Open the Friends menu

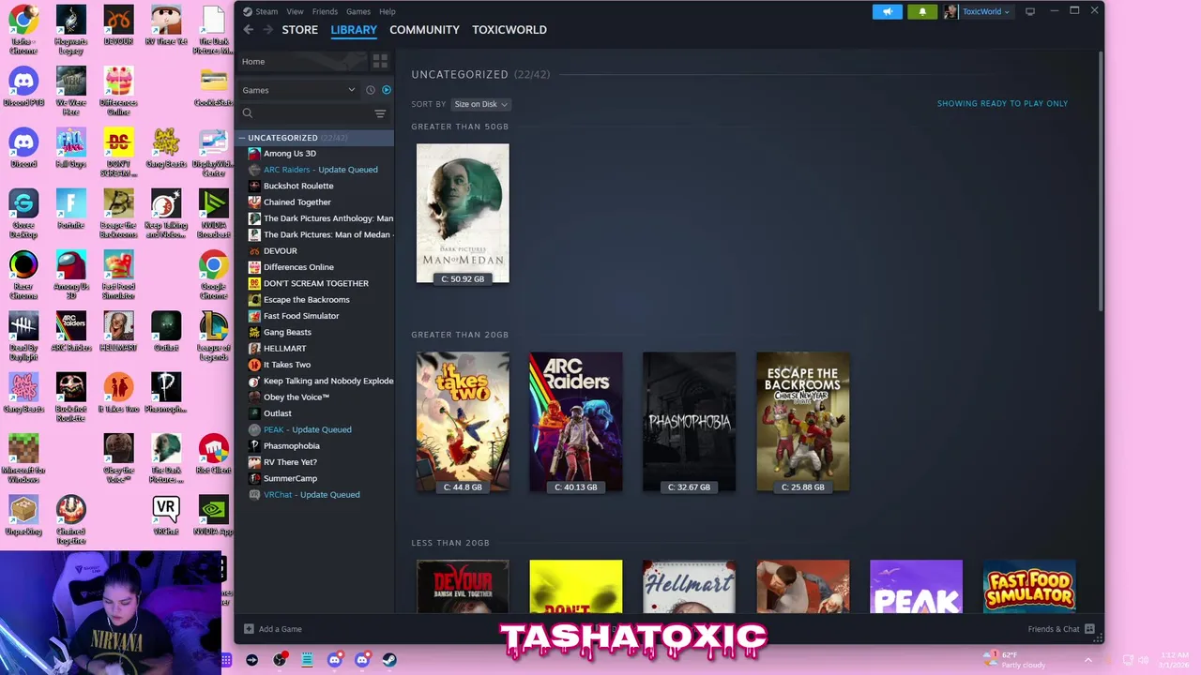(325, 11)
